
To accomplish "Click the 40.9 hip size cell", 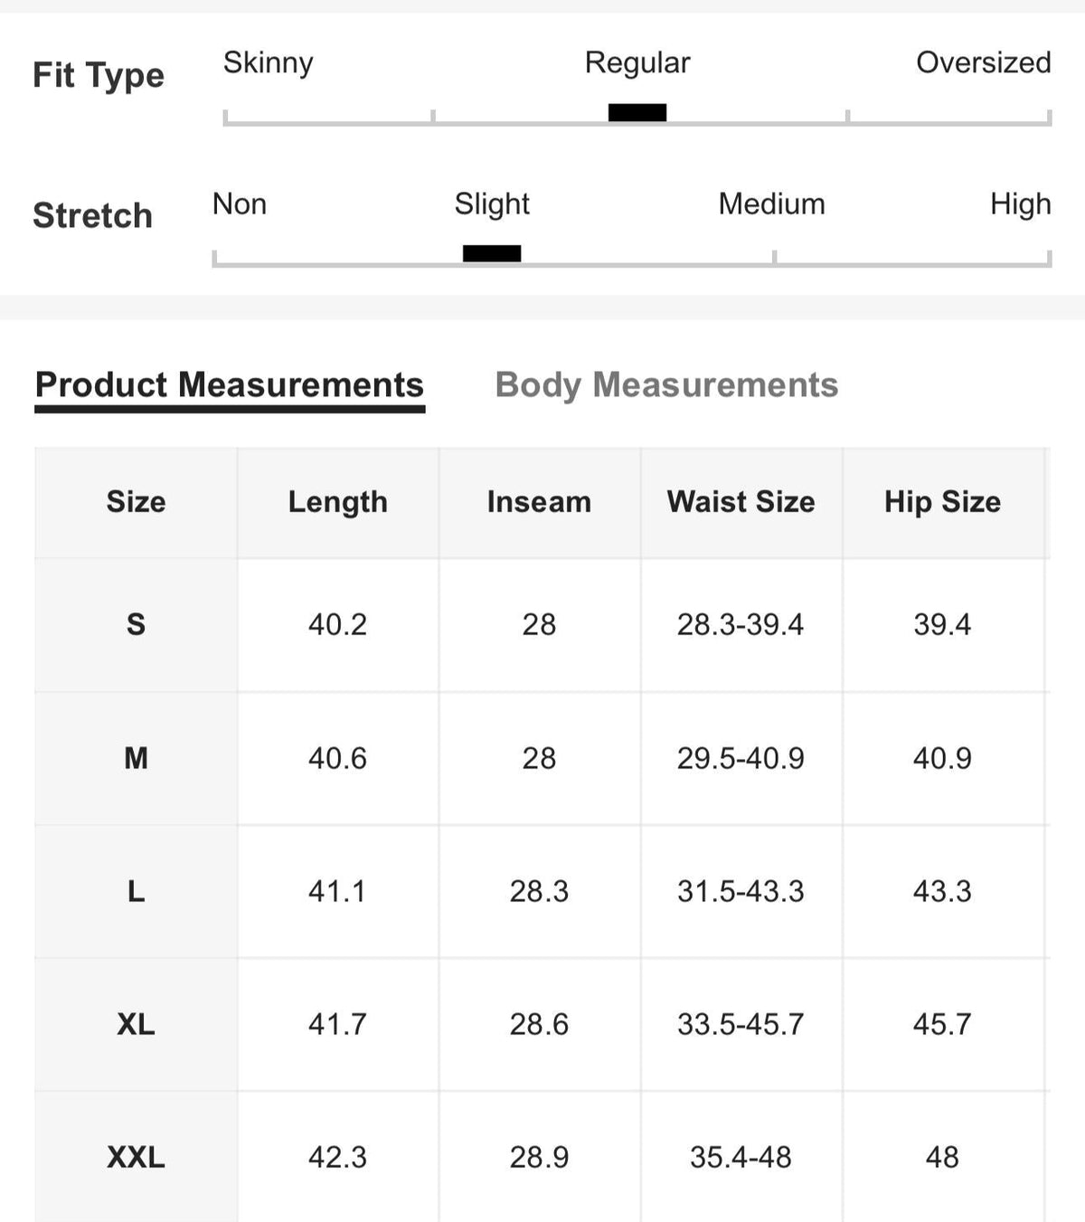I will click(943, 758).
